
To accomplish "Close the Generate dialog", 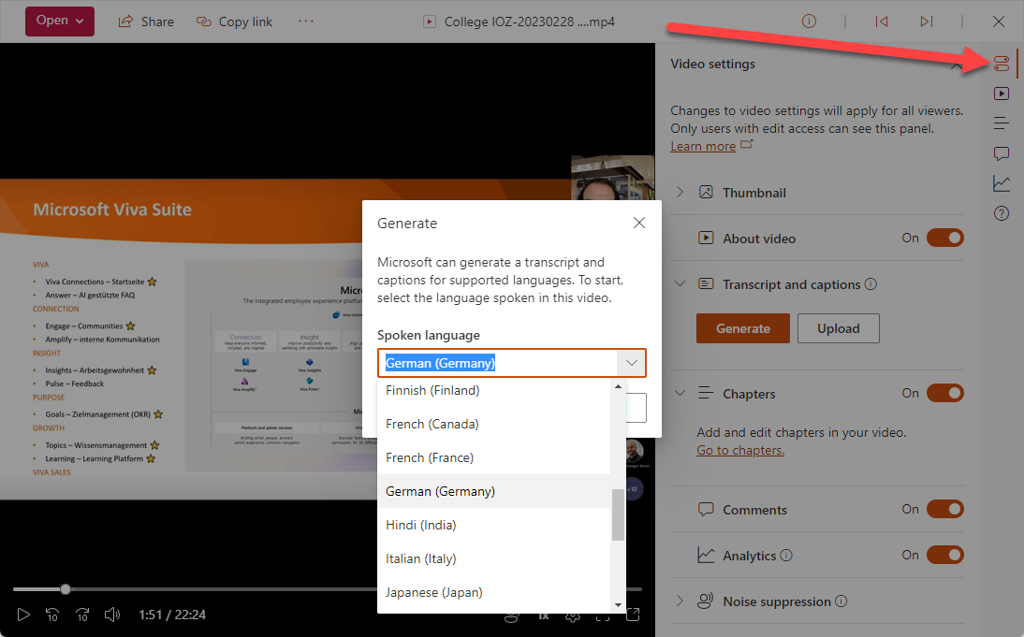I will tap(639, 224).
